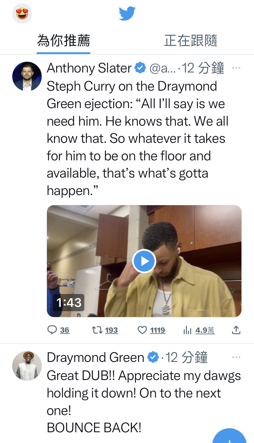Screen dimensions: 254x443
Task: View analytics for the 4.9萬 views
Action: click(199, 330)
